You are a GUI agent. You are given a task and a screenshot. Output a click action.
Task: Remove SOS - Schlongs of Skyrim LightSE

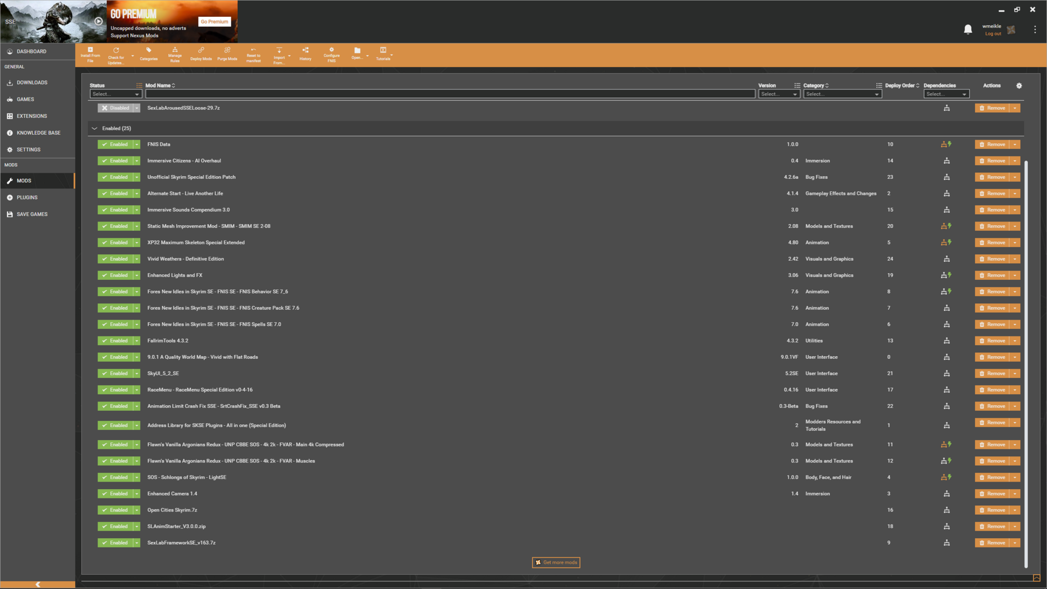click(x=992, y=478)
